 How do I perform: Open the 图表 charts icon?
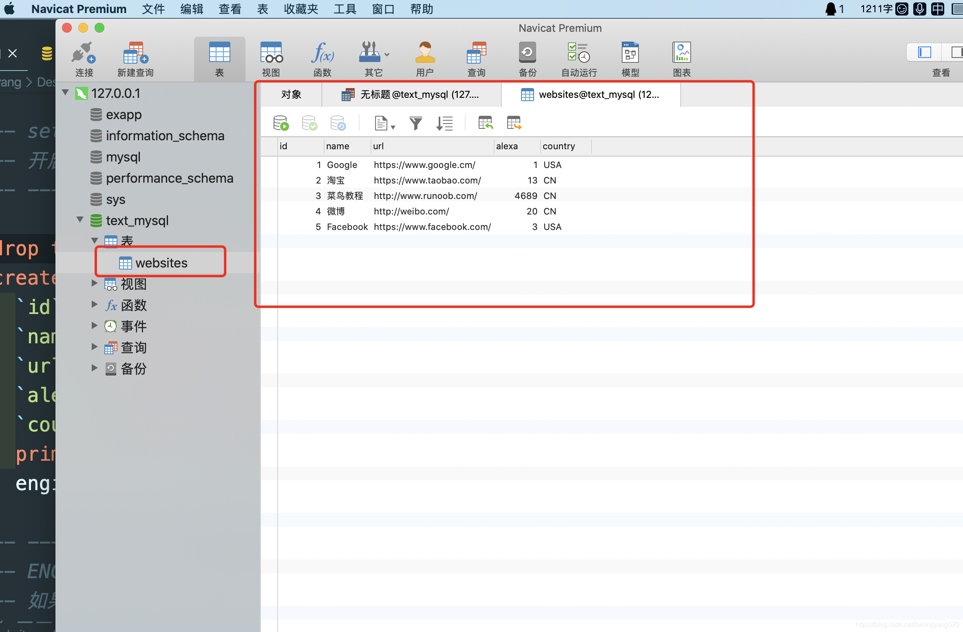(682, 59)
